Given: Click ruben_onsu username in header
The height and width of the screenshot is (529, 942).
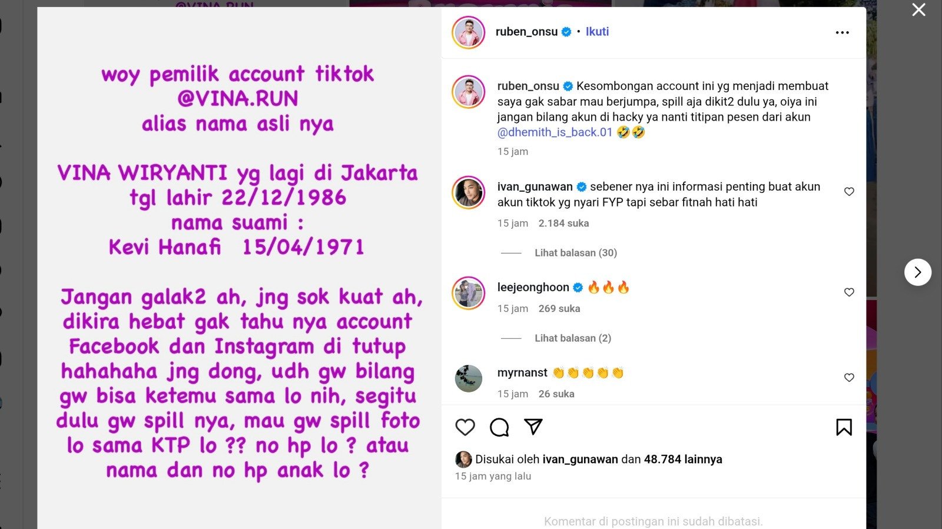Looking at the screenshot, I should tap(526, 32).
